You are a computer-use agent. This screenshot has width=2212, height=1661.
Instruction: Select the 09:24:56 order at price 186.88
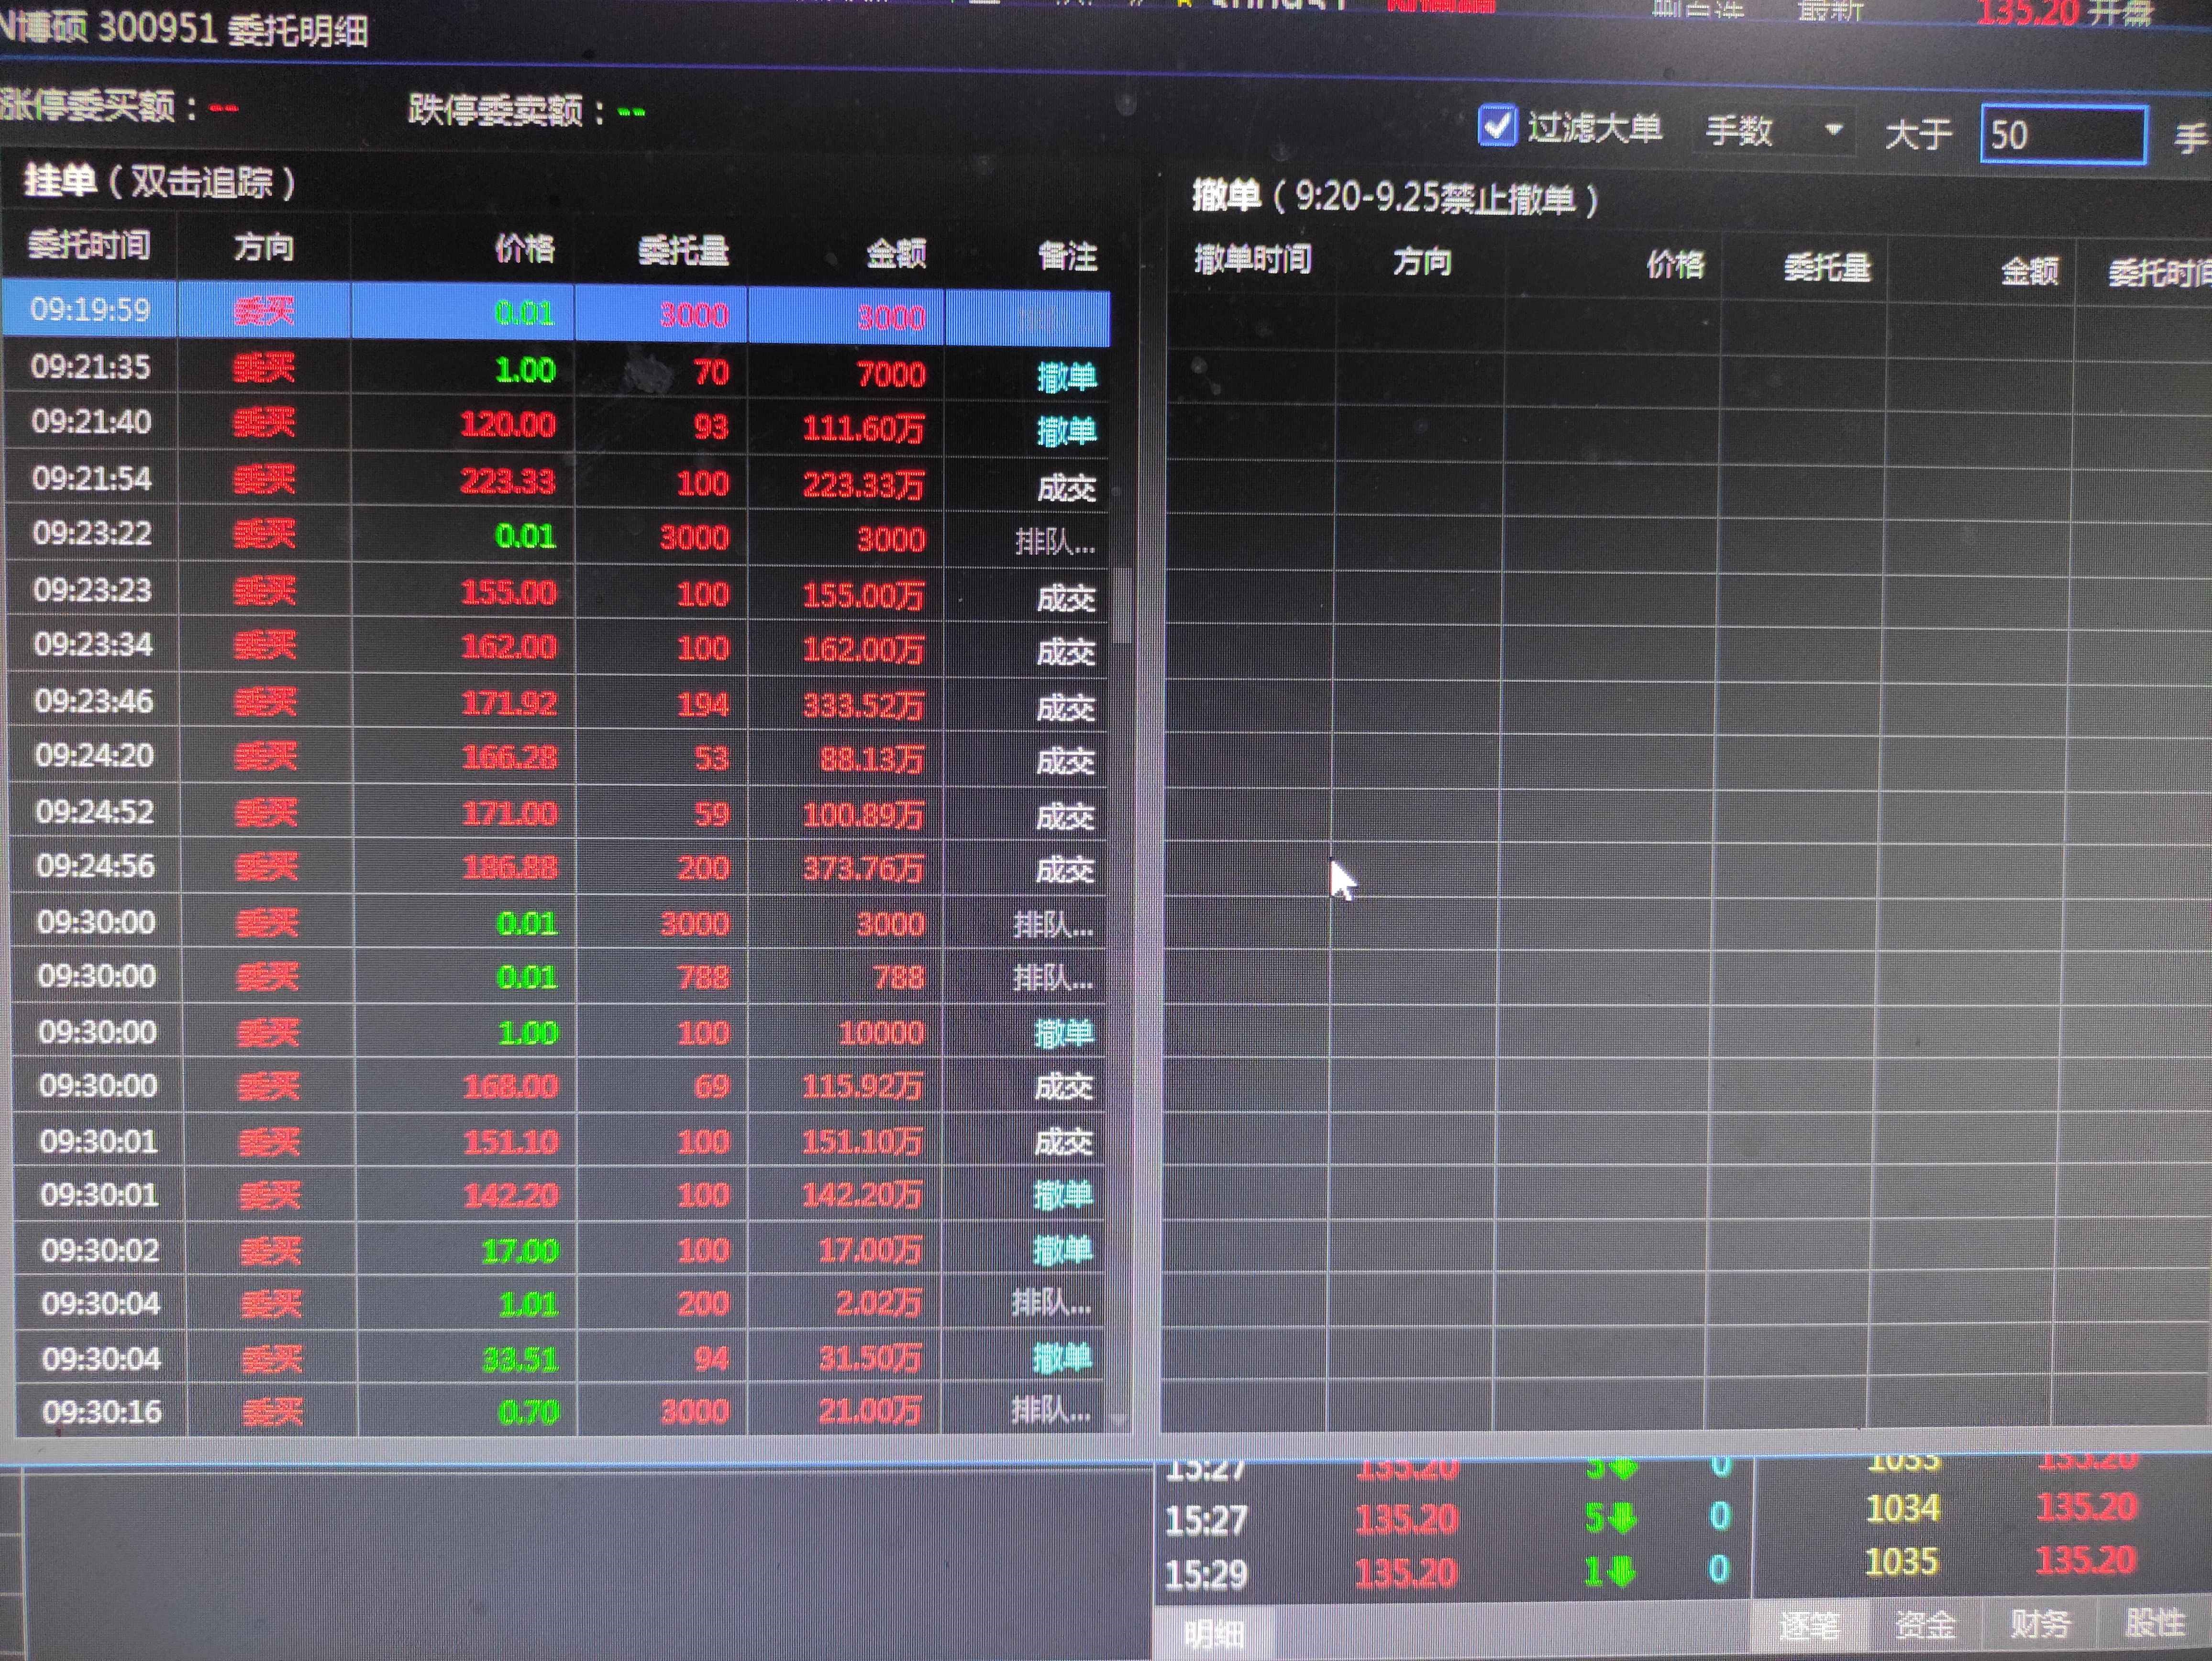coord(509,867)
